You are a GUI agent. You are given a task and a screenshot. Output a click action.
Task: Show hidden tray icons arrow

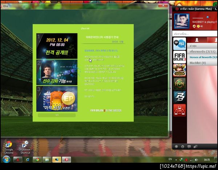pyautogui.click(x=176, y=160)
